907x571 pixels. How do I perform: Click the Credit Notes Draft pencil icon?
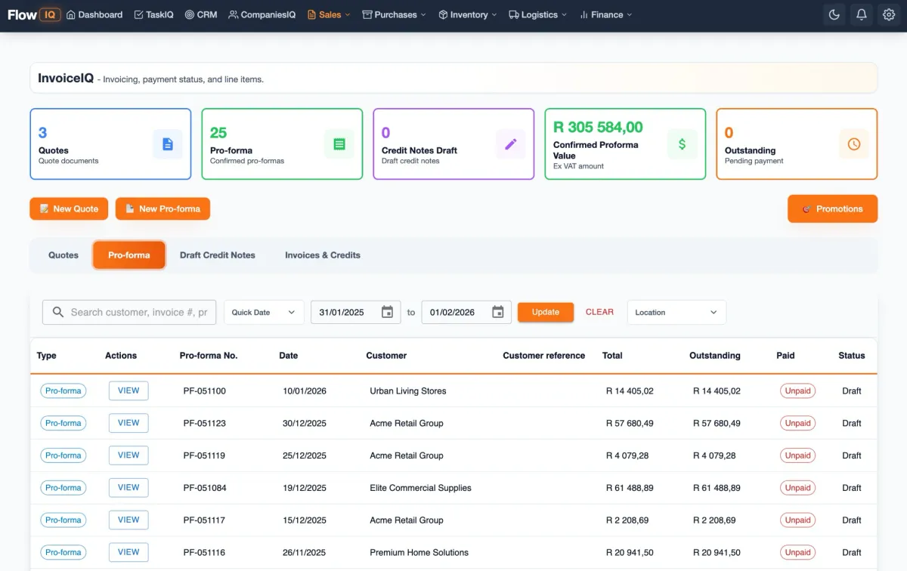point(510,144)
